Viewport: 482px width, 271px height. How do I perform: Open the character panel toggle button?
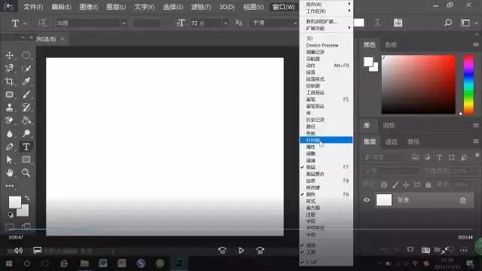point(398,23)
